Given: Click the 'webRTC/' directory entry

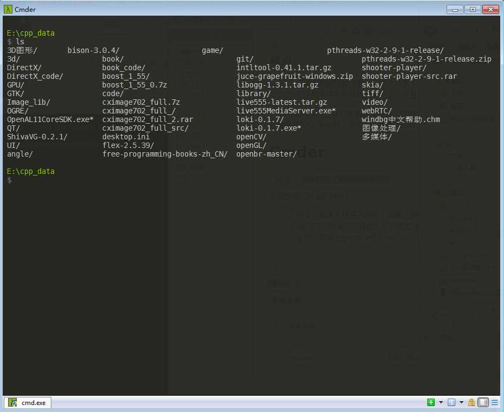Looking at the screenshot, I should click(377, 111).
